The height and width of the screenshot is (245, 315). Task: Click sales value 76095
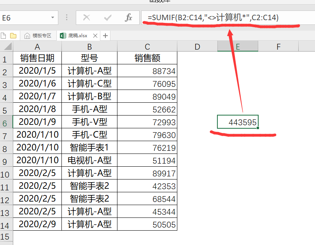(x=147, y=83)
